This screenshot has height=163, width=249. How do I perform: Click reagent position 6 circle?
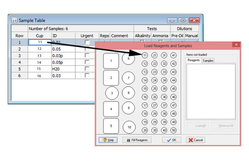point(128,59)
